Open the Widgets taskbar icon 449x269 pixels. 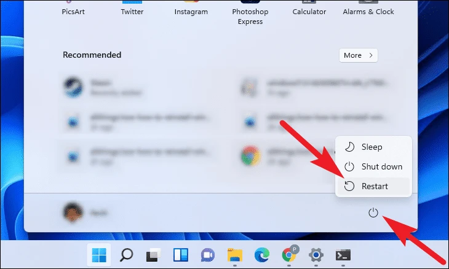[180, 255]
